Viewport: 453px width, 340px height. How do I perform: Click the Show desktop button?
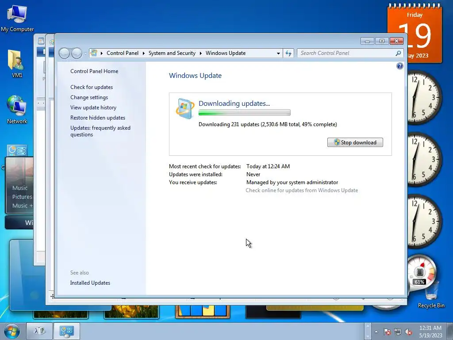point(450,331)
